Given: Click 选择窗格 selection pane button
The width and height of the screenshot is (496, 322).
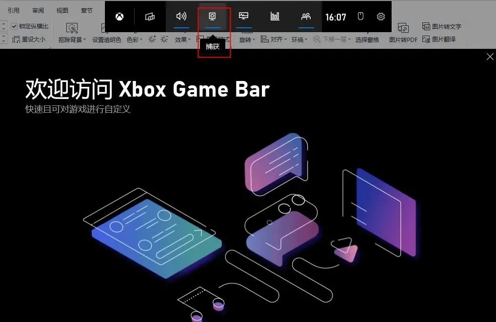Looking at the screenshot, I should (x=367, y=40).
